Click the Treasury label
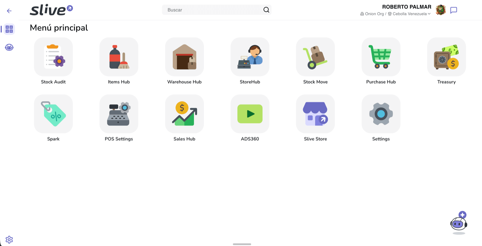This screenshot has width=482, height=246. (446, 82)
